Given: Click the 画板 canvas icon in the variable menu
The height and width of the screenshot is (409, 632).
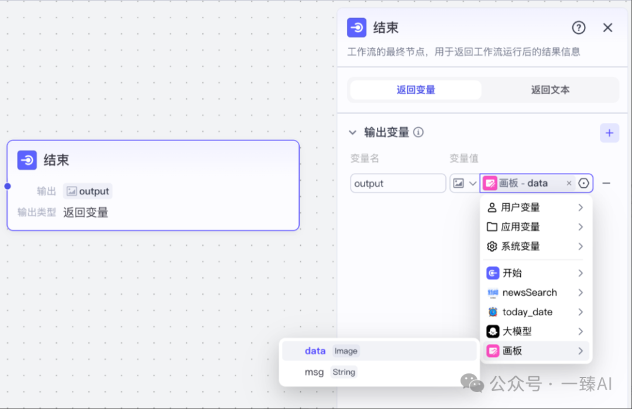Looking at the screenshot, I should click(x=493, y=350).
